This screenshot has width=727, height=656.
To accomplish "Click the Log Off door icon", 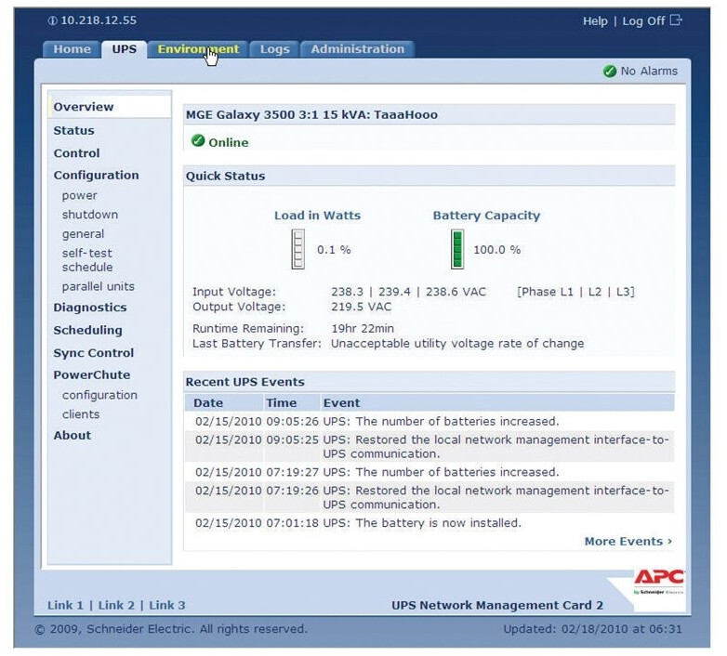I will [676, 20].
